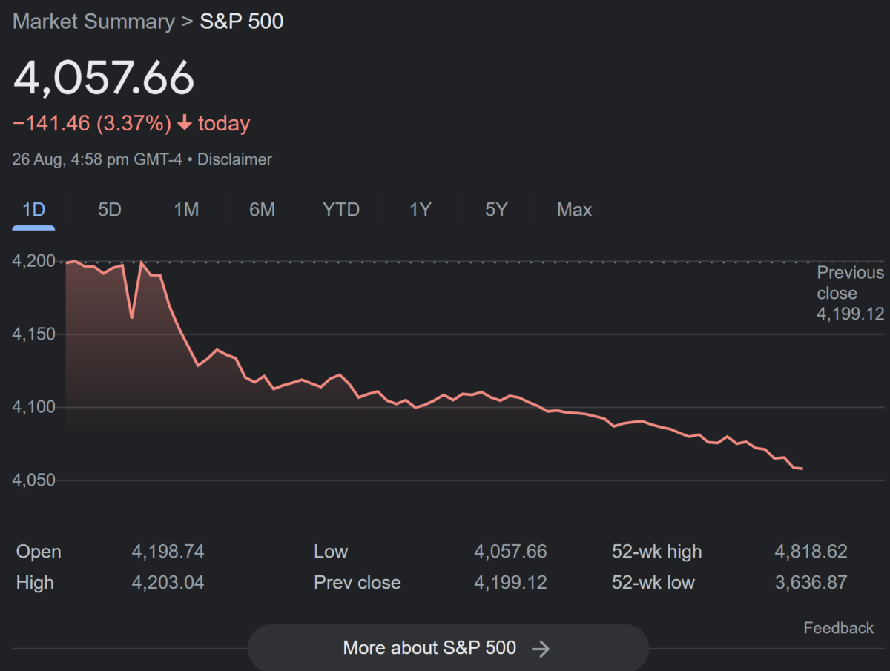This screenshot has width=890, height=671.
Task: View the 5Y time range
Action: (496, 210)
